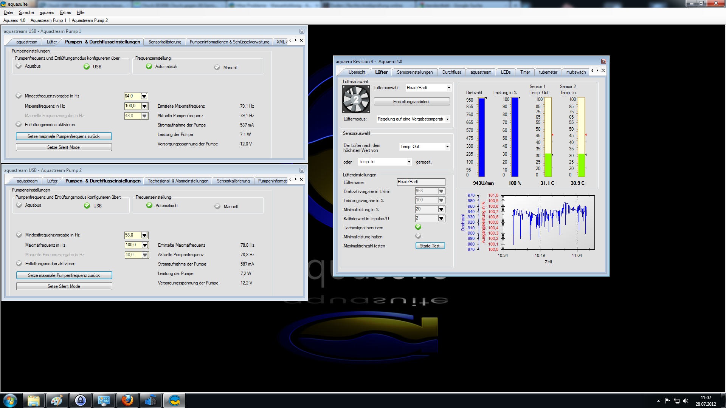Screen dimensions: 726x408
Task: Open the Extras menu
Action: point(65,12)
